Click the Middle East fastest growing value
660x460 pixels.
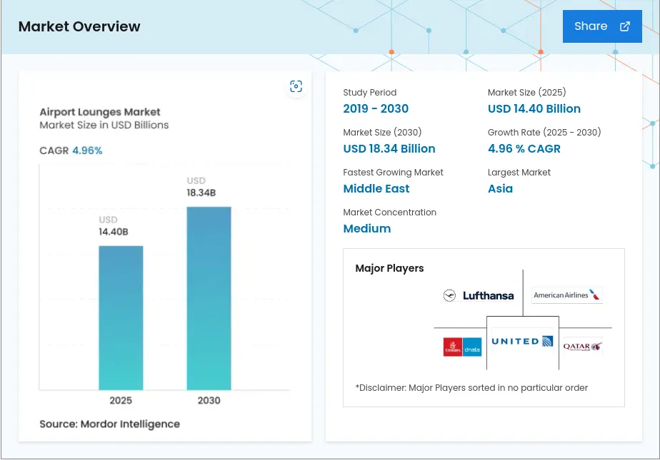click(x=376, y=189)
